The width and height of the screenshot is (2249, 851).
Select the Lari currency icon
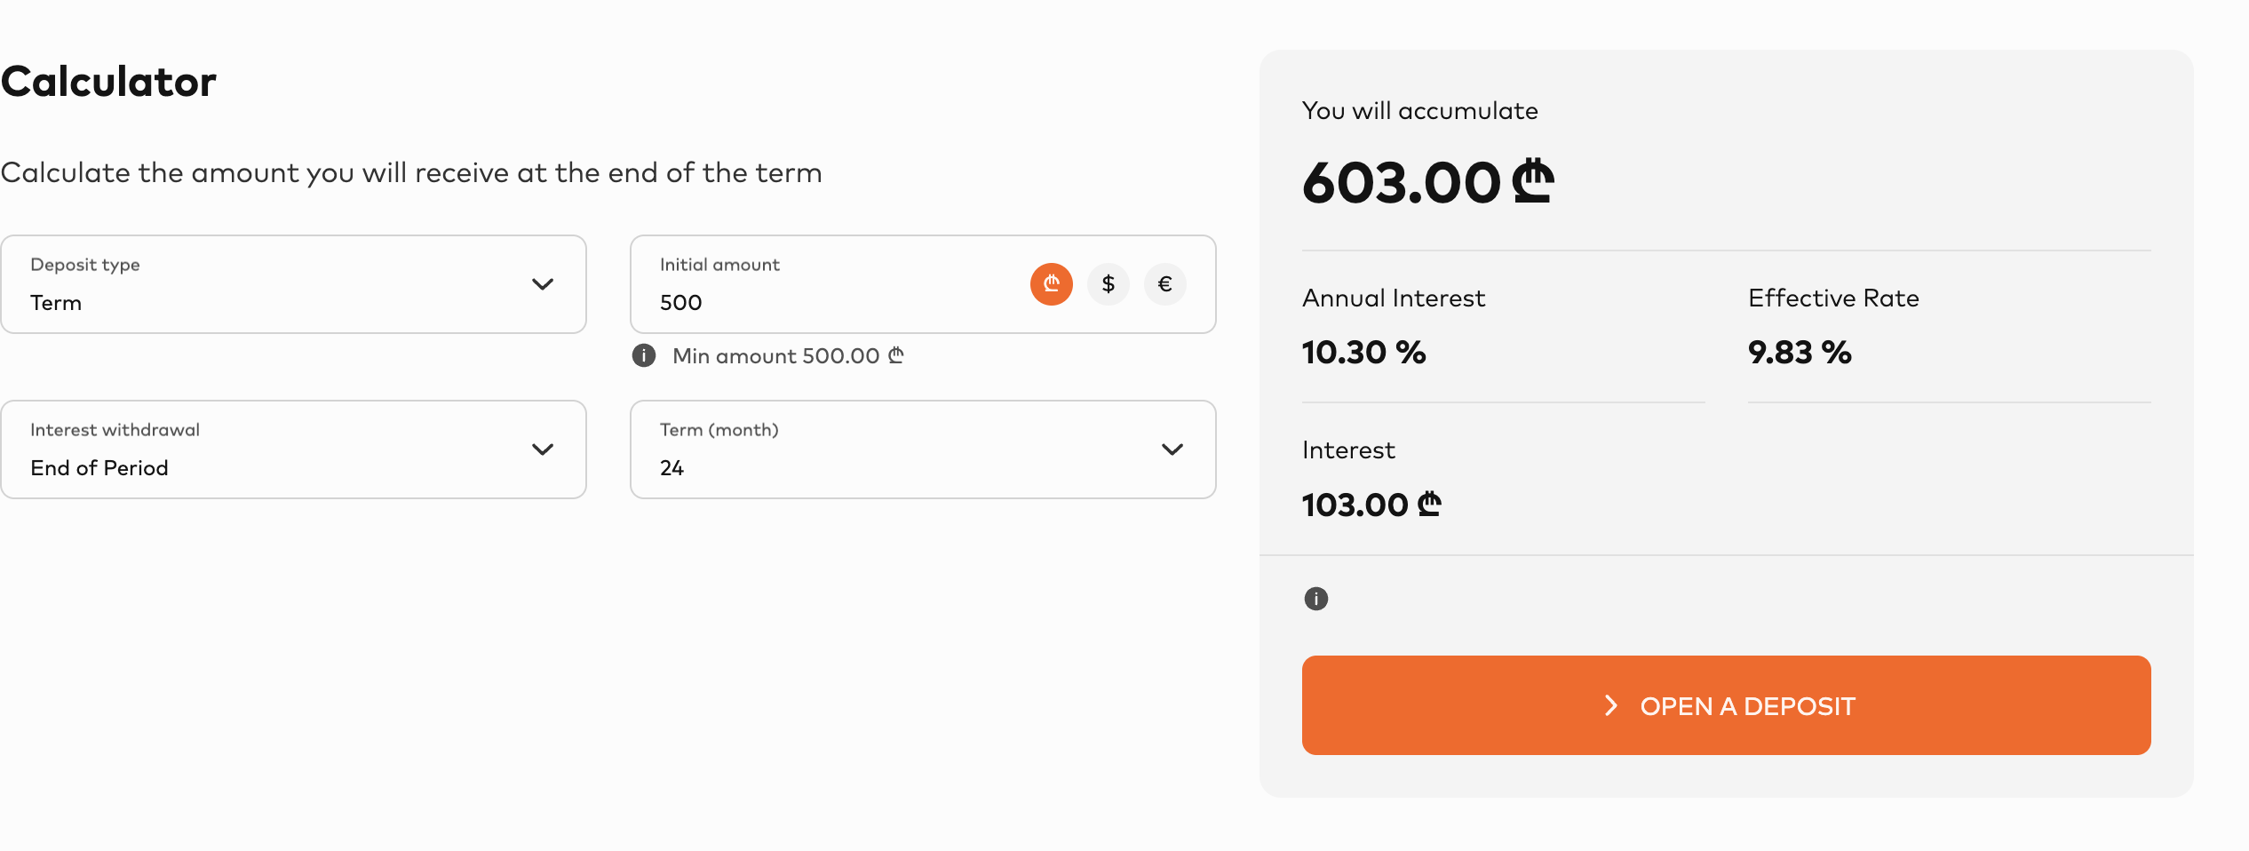(1051, 284)
